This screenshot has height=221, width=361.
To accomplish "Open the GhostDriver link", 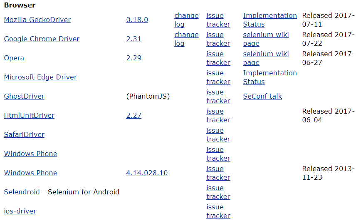I will 24,96.
